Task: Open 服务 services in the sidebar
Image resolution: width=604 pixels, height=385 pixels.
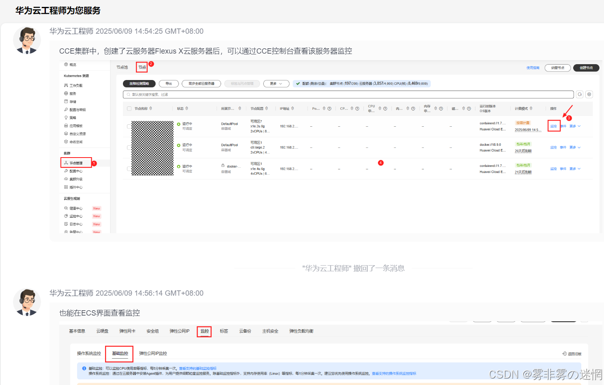Action: click(x=70, y=93)
